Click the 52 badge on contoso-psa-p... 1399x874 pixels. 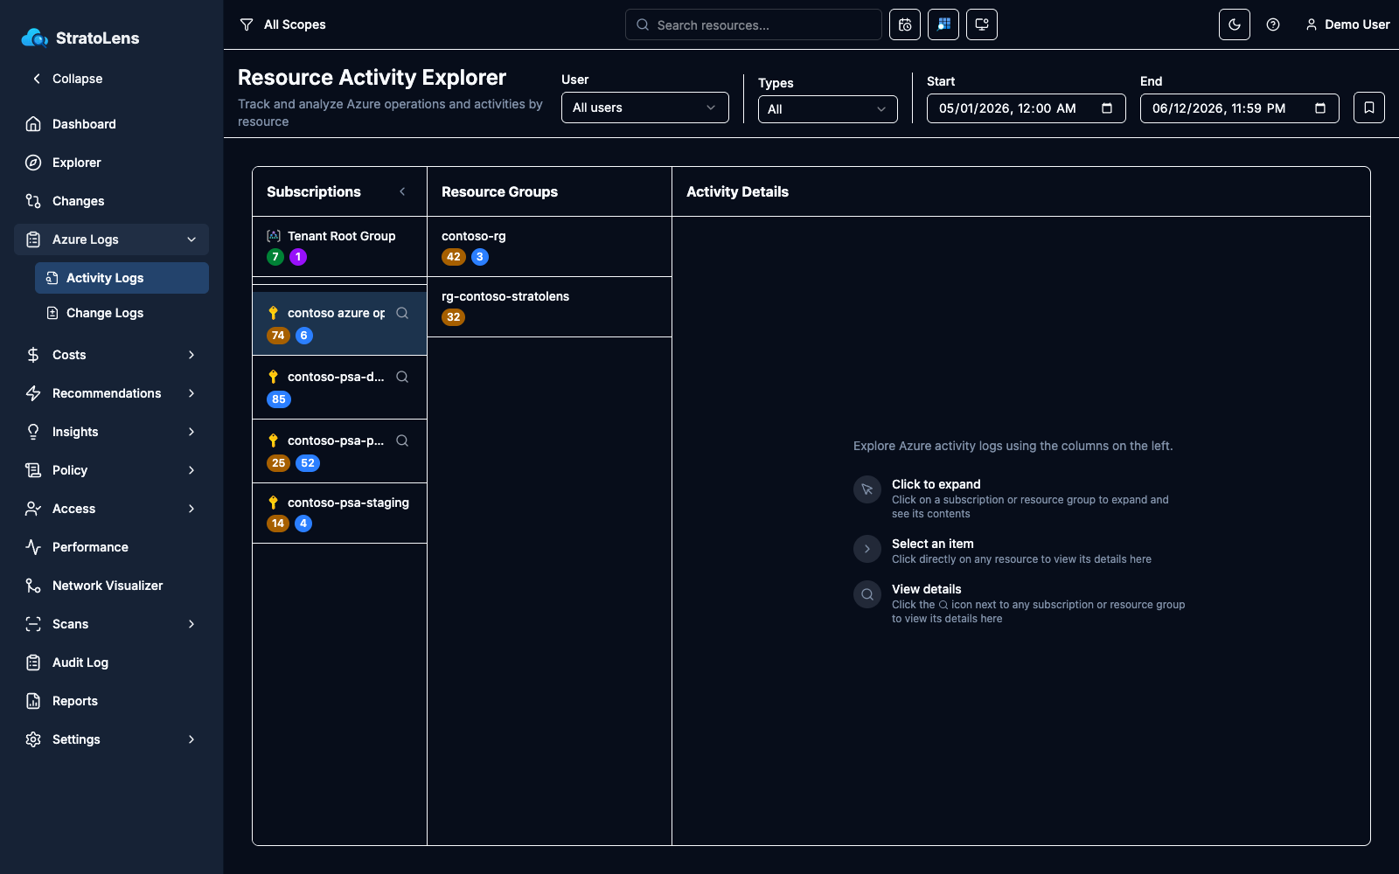click(308, 463)
